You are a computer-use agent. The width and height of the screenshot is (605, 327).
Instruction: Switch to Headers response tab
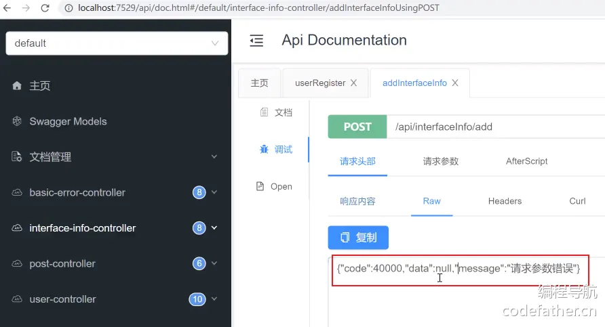point(505,201)
